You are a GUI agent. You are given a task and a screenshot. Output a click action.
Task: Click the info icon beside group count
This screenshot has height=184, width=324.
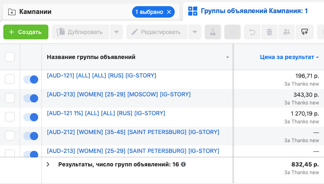[x=183, y=164]
